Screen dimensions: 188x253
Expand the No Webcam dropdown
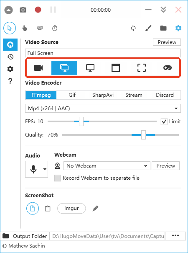click(x=107, y=166)
